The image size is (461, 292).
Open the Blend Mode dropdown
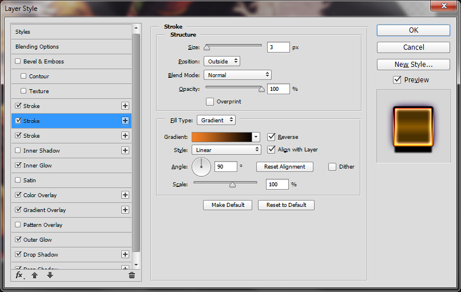237,75
